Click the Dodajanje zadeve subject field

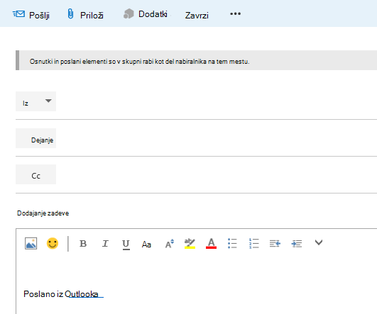(196, 213)
